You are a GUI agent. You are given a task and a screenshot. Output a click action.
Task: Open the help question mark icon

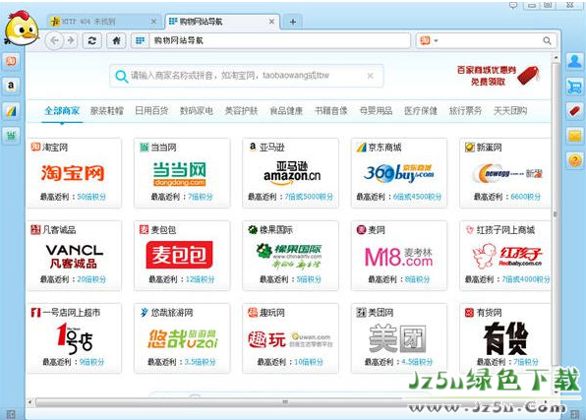574,160
